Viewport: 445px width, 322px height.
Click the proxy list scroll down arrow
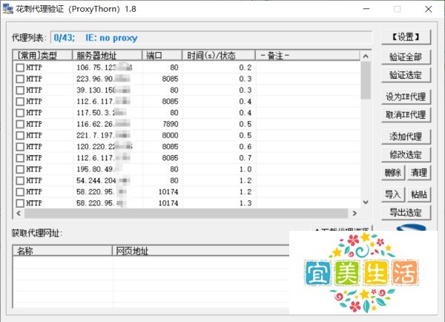click(366, 202)
